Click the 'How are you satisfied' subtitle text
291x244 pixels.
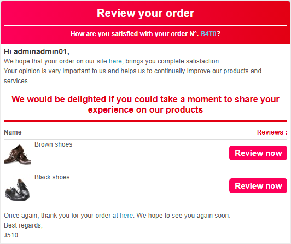pos(145,34)
